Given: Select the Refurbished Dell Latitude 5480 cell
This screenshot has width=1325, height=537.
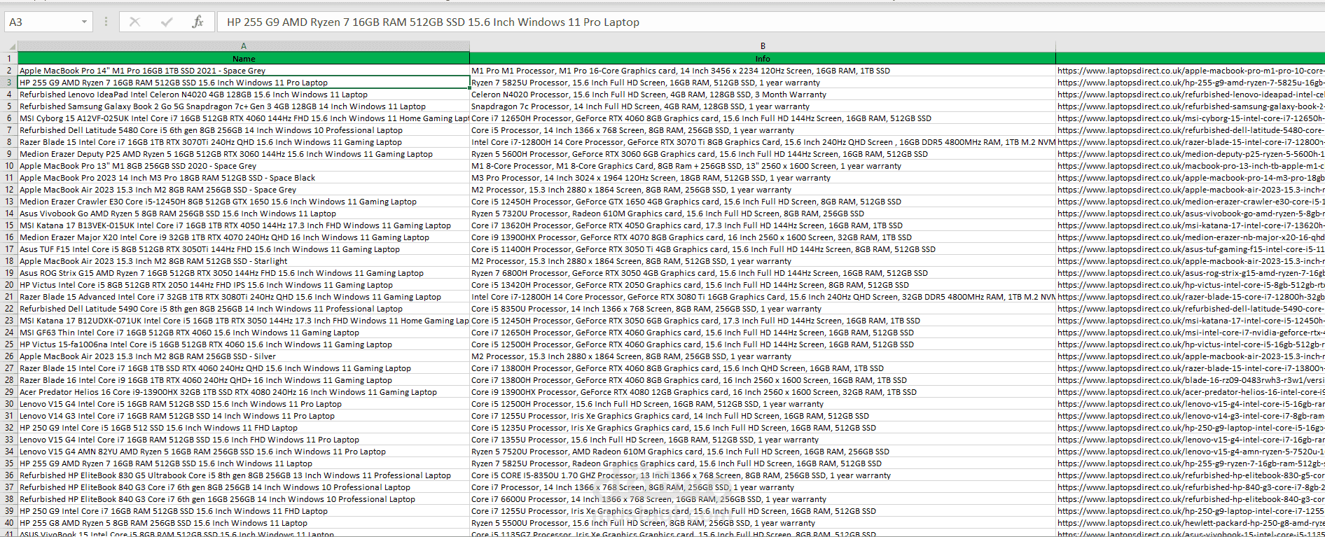Looking at the screenshot, I should point(244,130).
